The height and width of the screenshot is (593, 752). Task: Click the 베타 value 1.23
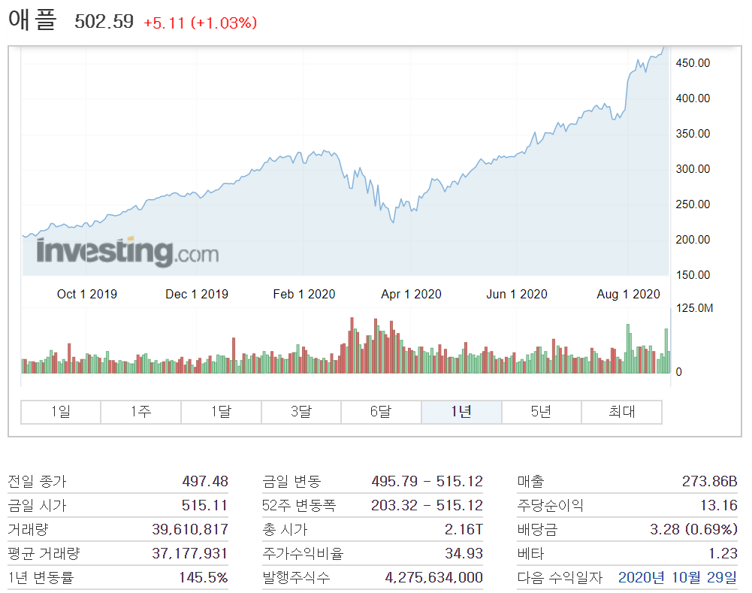click(723, 553)
